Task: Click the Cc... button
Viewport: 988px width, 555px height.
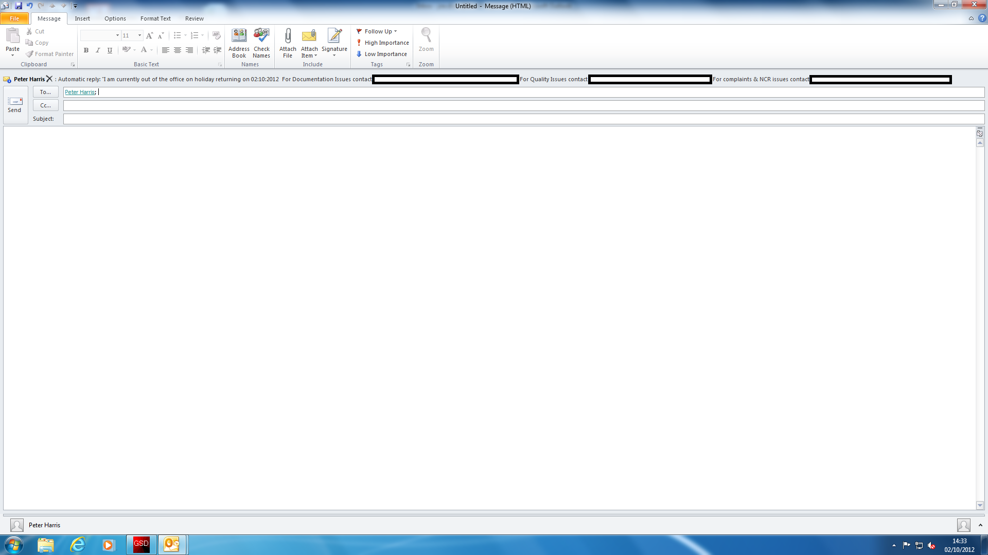Action: tap(45, 105)
